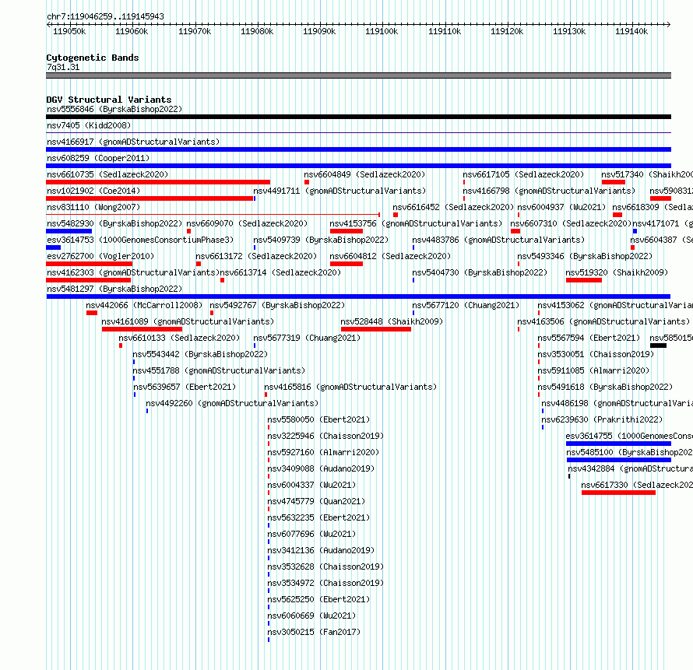Open nsv5677120 (Chuang2021) label
The height and width of the screenshot is (670, 693).
coord(466,305)
